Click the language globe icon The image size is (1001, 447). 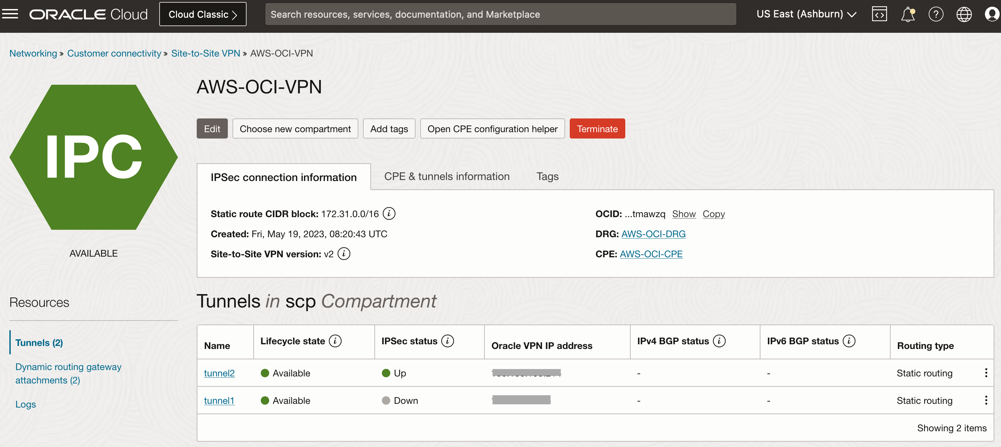pos(964,14)
